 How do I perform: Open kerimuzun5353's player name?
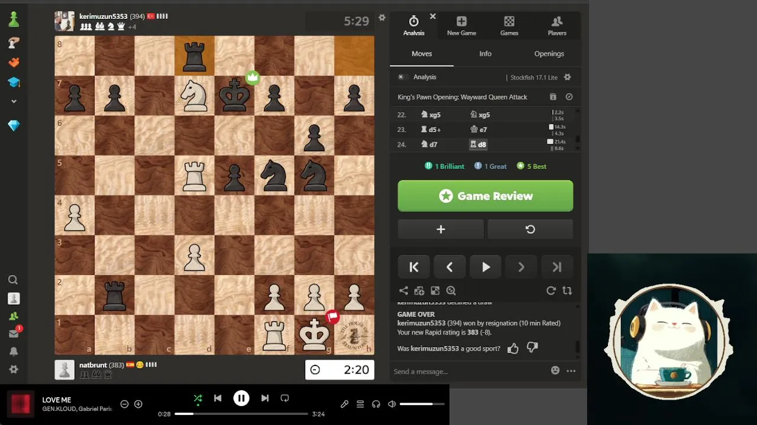103,17
